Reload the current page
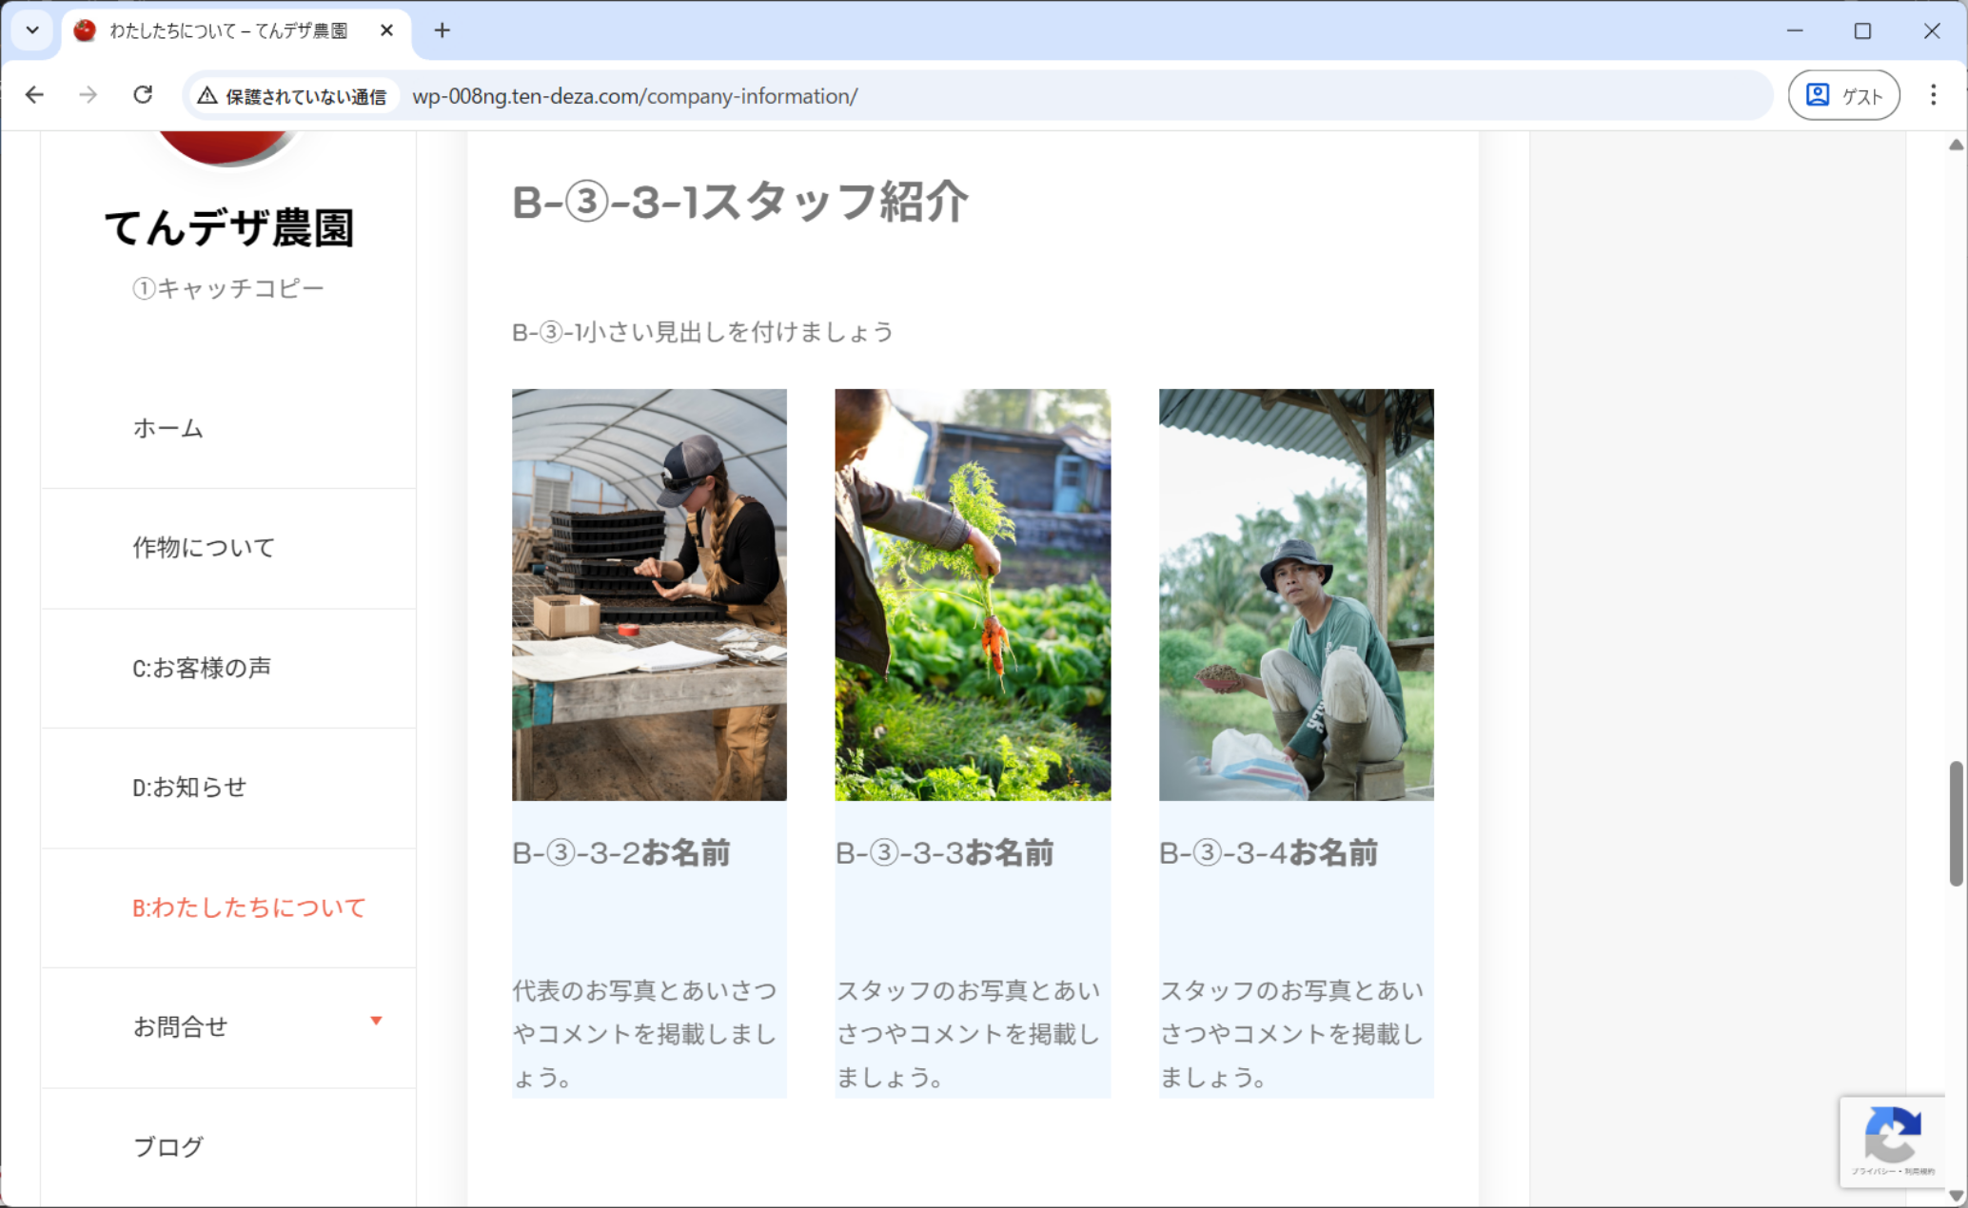 click(143, 95)
